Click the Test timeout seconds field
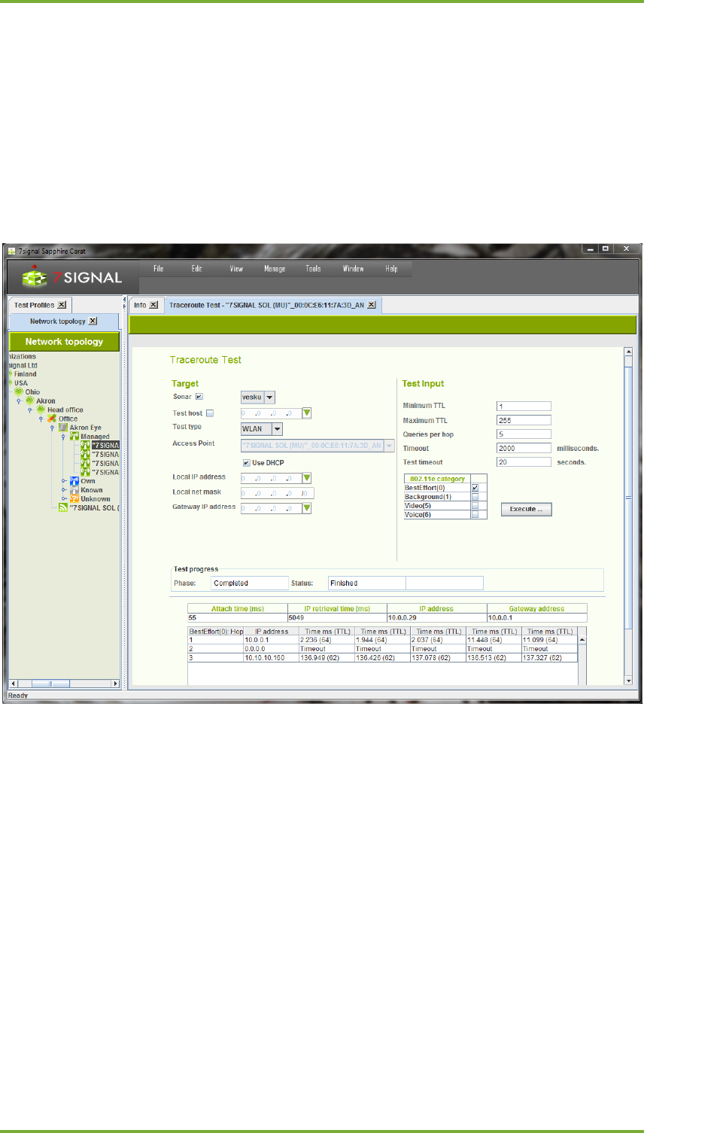Viewport: 723px width, 1133px height. (524, 462)
